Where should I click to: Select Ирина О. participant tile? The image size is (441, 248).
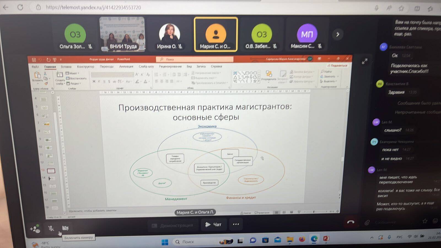click(170, 34)
